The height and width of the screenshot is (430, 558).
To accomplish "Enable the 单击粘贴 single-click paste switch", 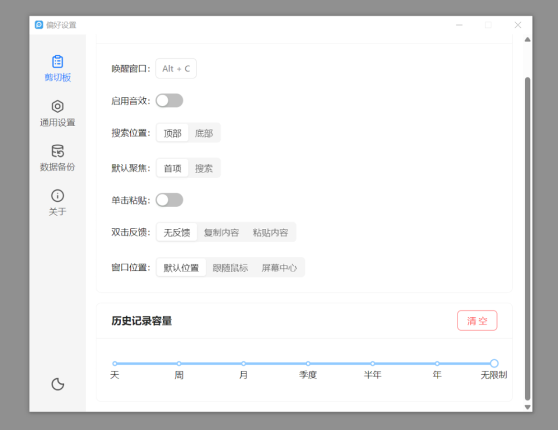I will point(169,199).
